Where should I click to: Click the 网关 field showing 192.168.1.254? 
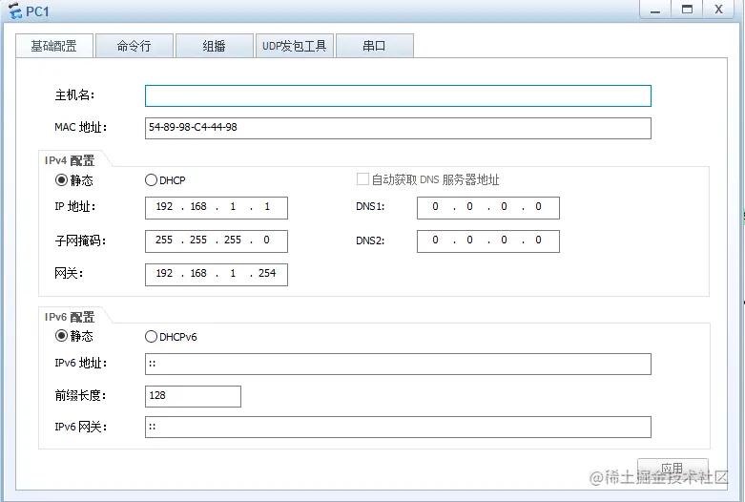coord(217,274)
